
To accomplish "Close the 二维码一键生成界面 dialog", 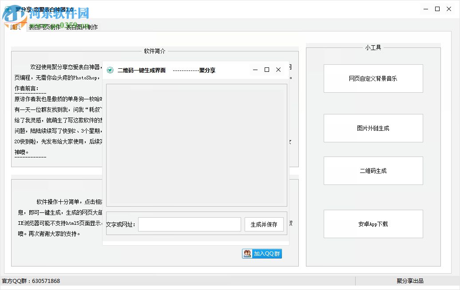I will pos(278,70).
